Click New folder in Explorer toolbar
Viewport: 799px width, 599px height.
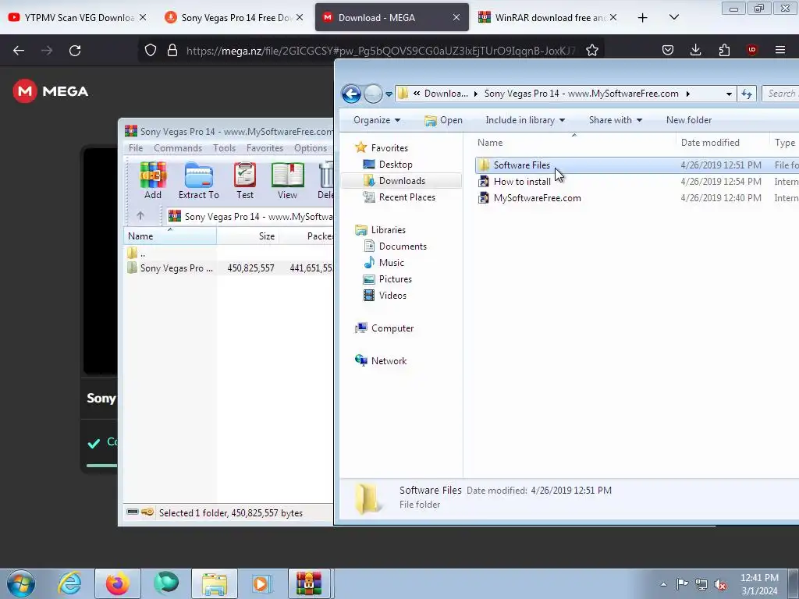(688, 120)
